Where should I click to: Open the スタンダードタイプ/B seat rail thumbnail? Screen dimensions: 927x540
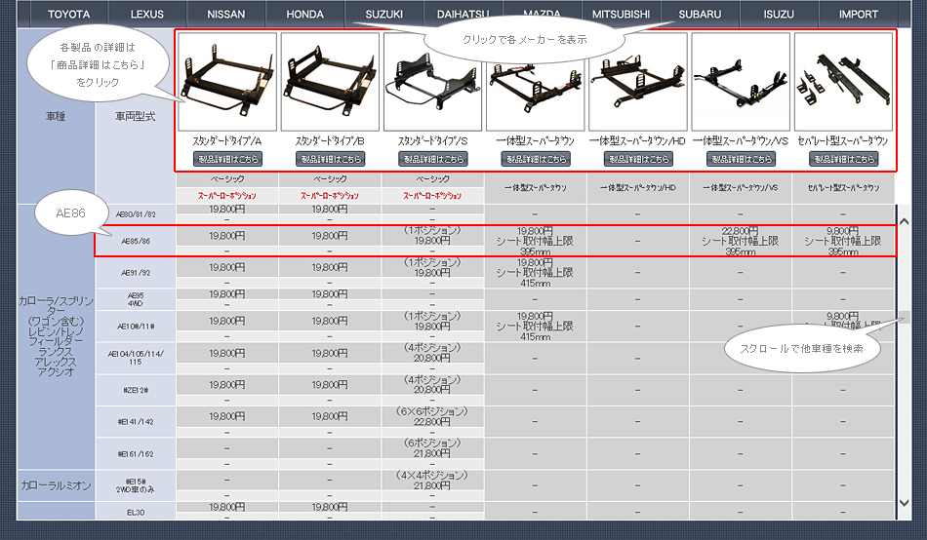330,82
